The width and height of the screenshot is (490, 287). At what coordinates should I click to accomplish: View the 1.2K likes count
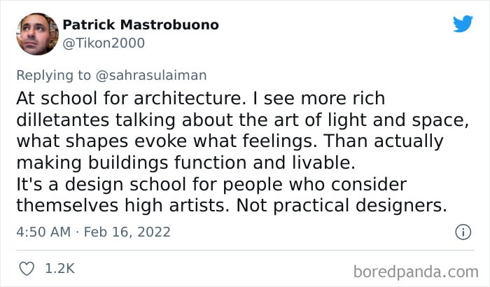click(60, 269)
